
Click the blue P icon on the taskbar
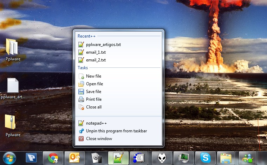(31, 158)
